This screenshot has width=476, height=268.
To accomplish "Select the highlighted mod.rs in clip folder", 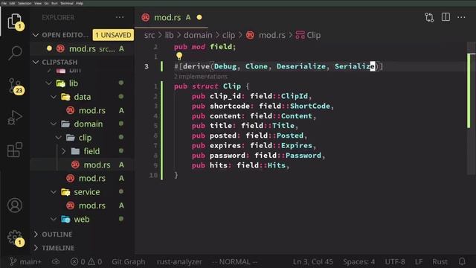I will pyautogui.click(x=83, y=165).
